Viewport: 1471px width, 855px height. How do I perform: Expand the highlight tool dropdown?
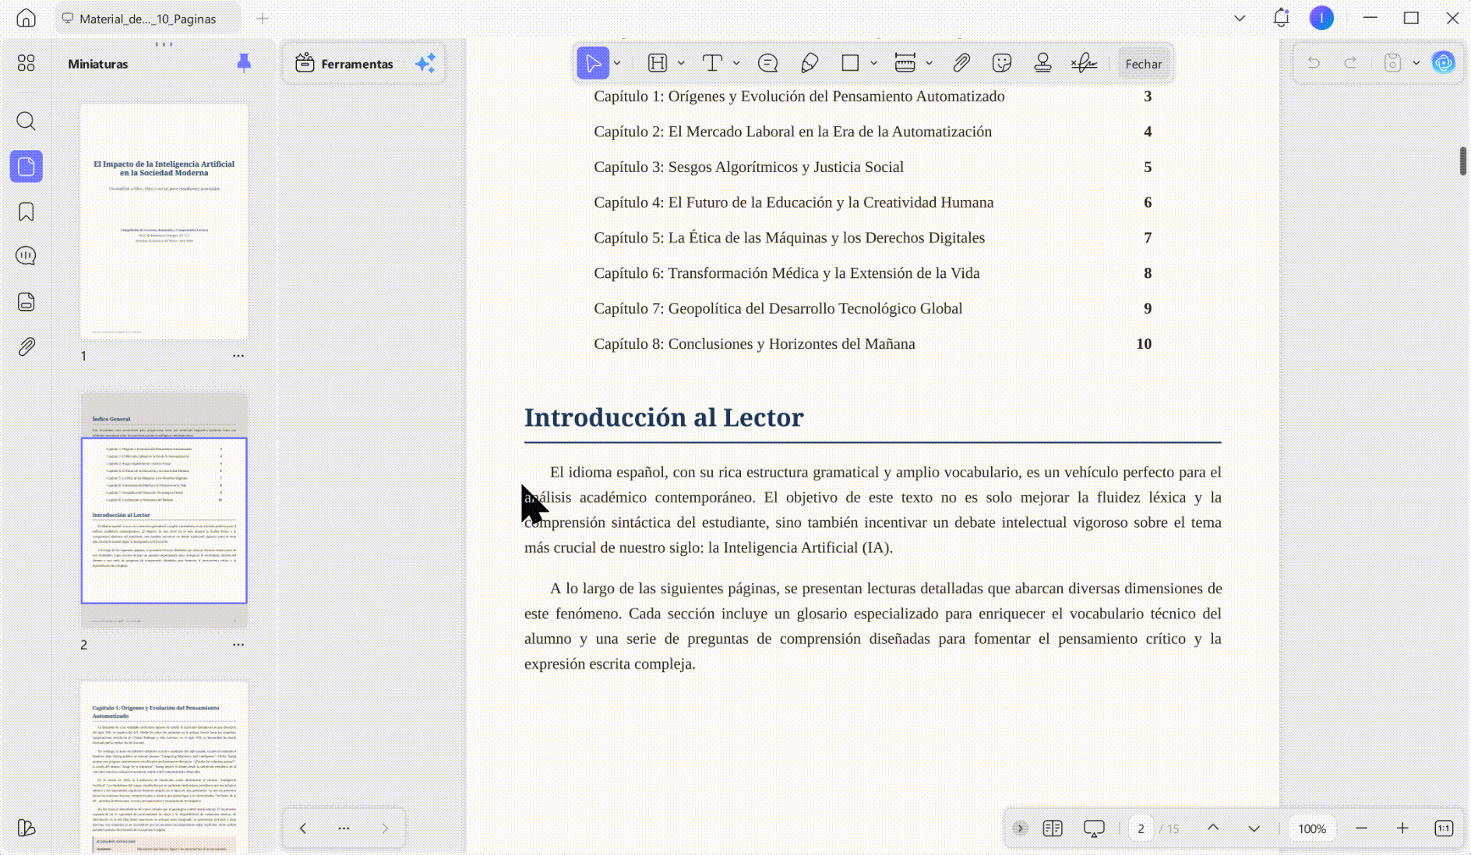pyautogui.click(x=681, y=63)
